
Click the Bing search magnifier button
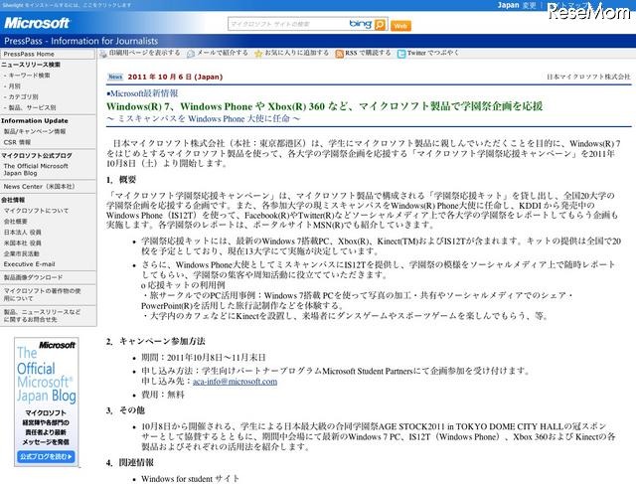(x=380, y=25)
